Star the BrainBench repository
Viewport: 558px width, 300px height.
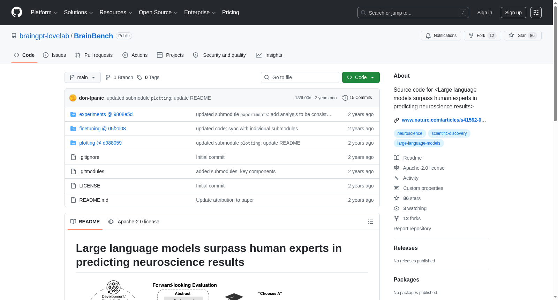(x=522, y=36)
